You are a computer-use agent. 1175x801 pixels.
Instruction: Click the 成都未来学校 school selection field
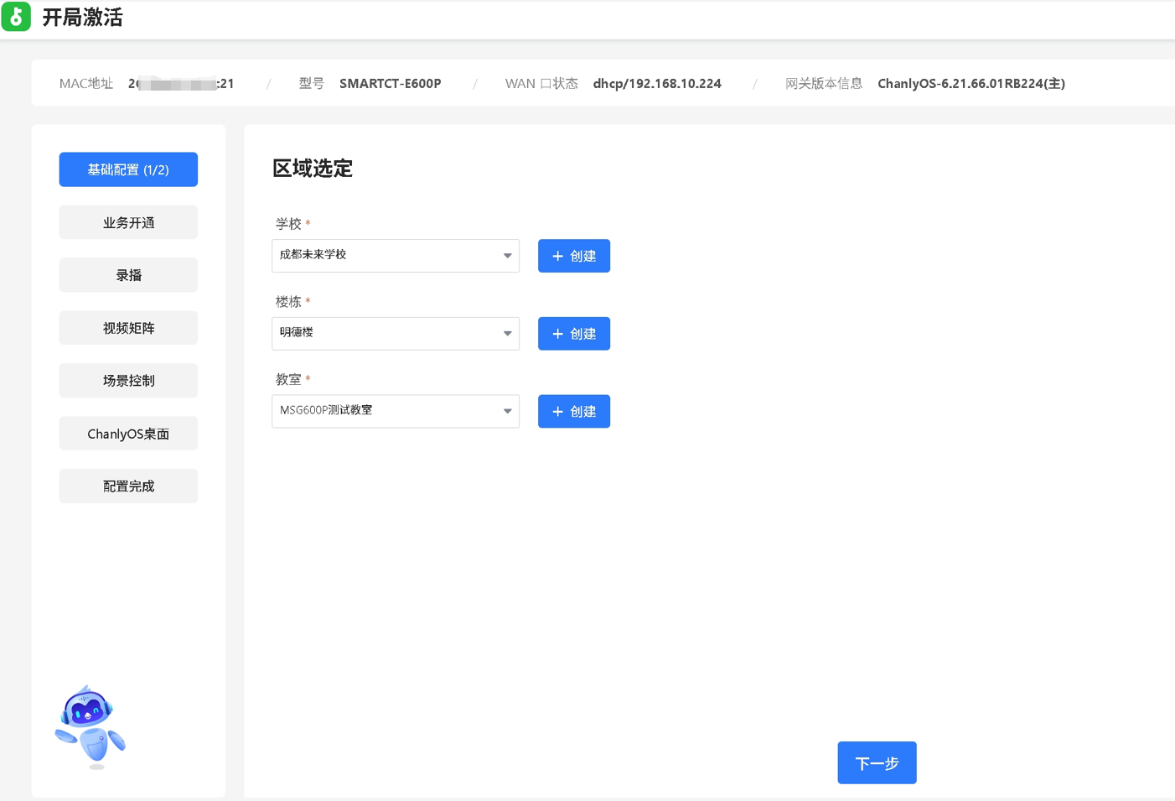tap(386, 256)
